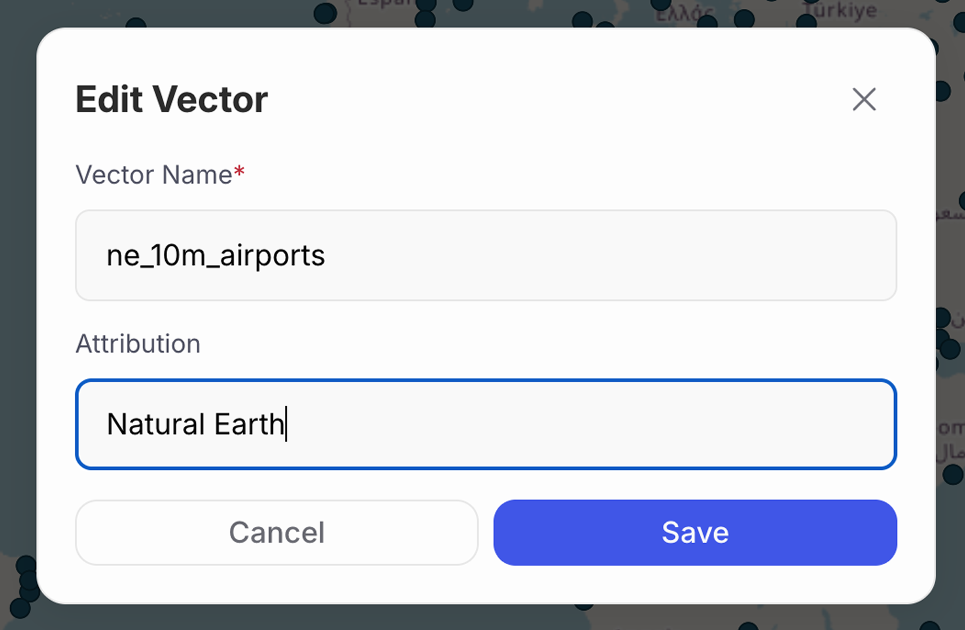Confirm edits by pressing Save

694,533
